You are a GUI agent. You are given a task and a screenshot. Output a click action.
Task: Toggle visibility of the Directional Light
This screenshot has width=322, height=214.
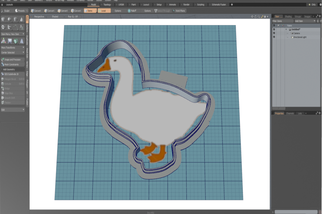click(x=274, y=37)
